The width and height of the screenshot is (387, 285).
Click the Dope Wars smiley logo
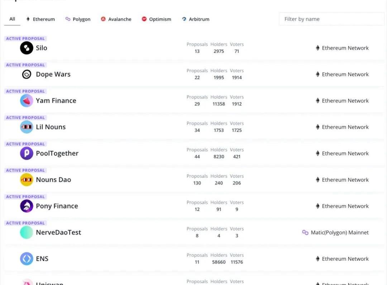(x=27, y=74)
